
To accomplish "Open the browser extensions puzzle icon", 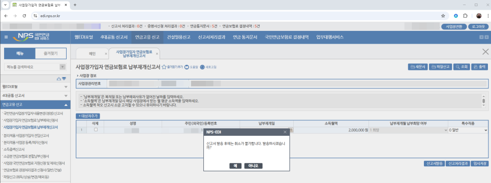I will tap(465, 16).
